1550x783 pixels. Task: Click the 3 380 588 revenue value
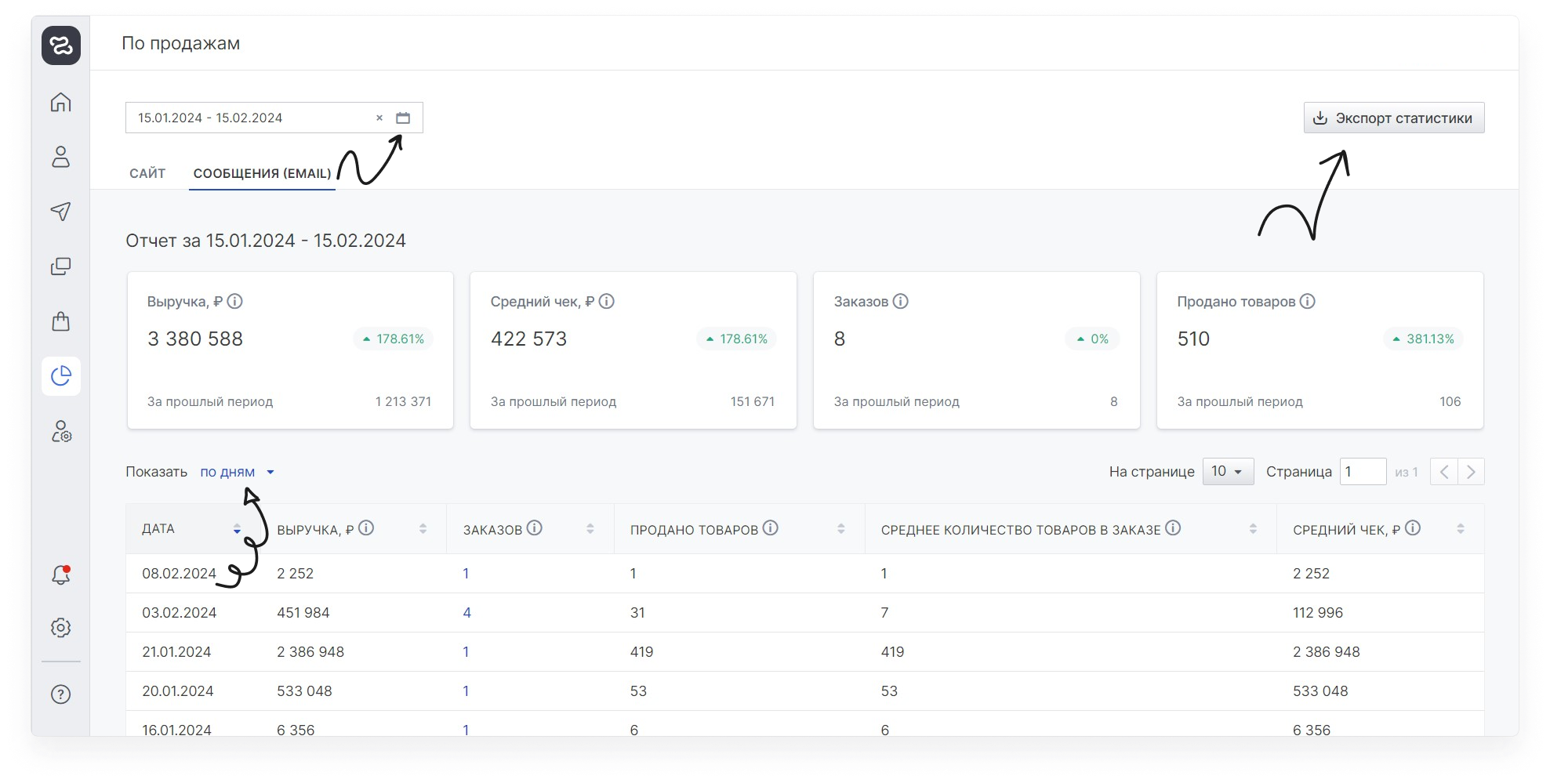(195, 339)
